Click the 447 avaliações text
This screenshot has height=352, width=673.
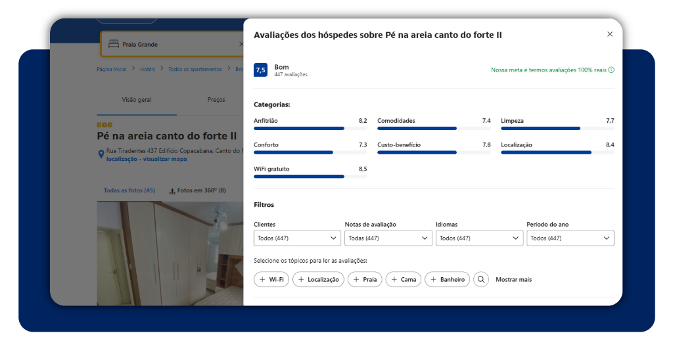pos(291,75)
